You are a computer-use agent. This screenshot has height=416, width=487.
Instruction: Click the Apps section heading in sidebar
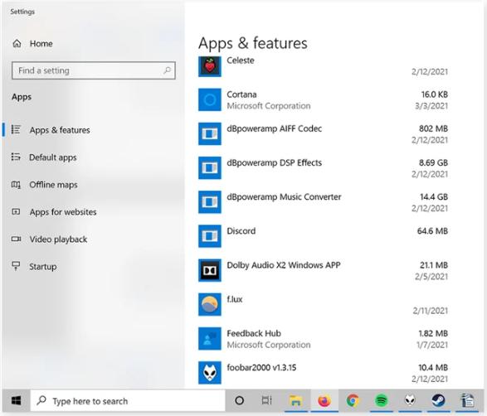(x=22, y=97)
